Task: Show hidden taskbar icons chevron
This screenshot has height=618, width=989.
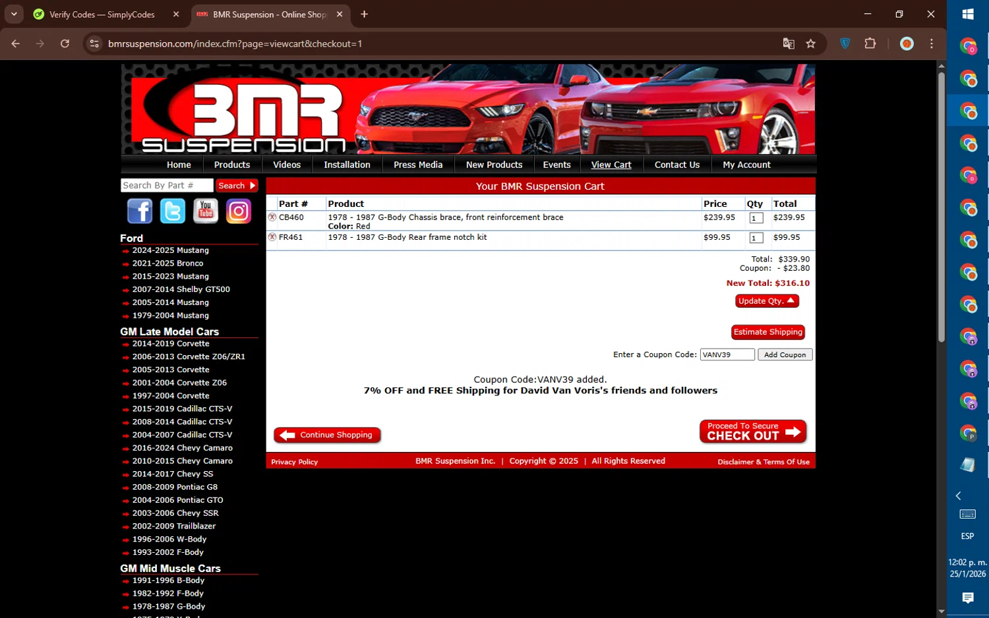Action: (x=959, y=495)
